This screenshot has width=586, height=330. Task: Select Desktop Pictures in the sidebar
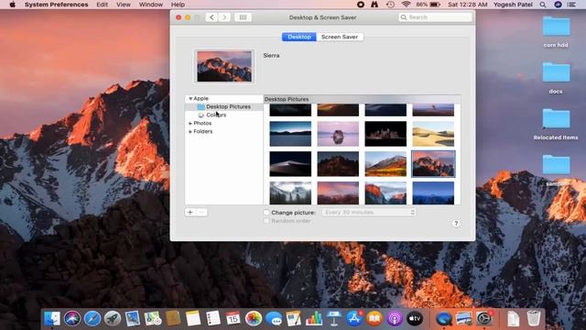coord(223,106)
